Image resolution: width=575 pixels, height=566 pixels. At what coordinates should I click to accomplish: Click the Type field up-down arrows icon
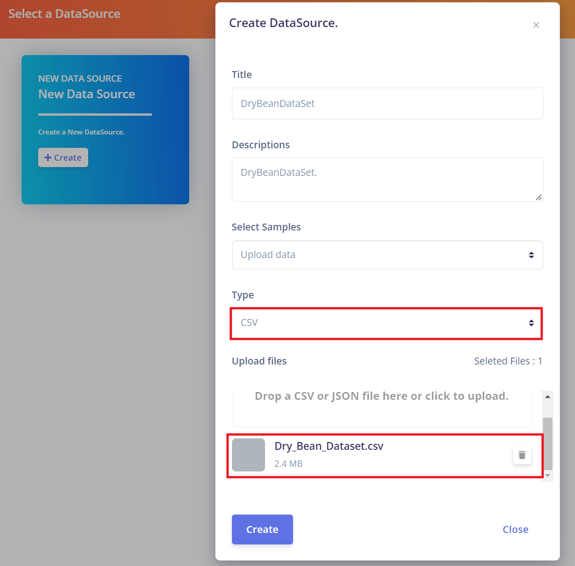point(531,323)
